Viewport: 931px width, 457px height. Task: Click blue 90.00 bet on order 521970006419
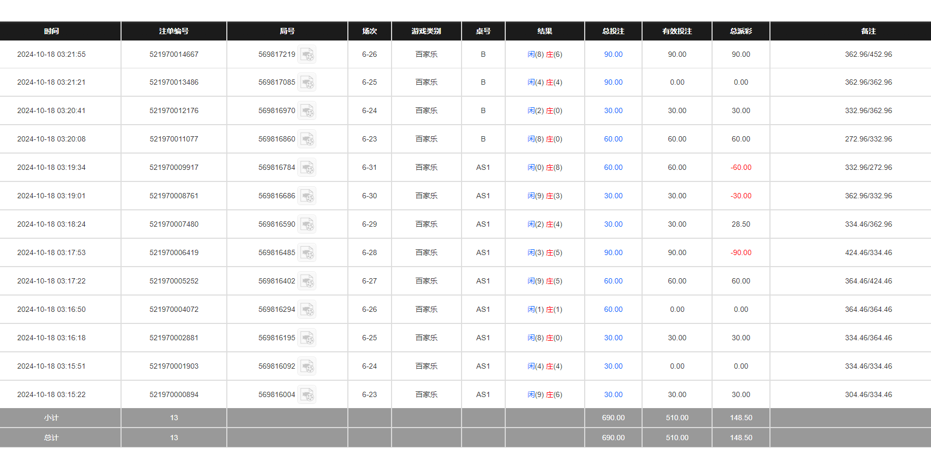click(x=613, y=253)
